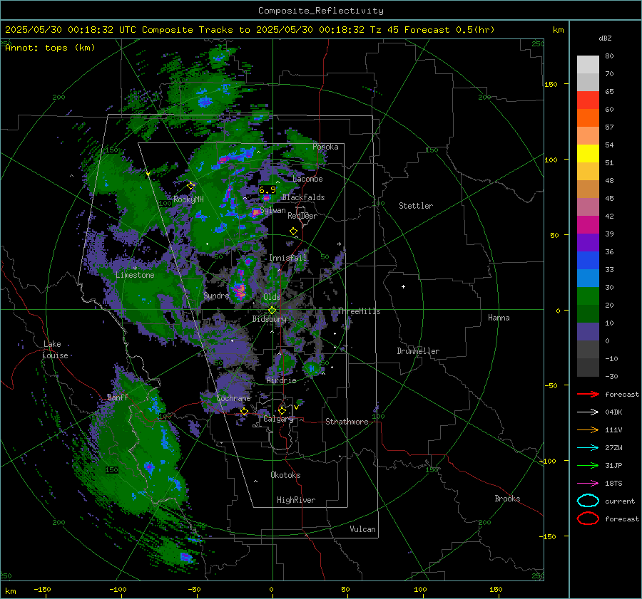Click the 18TS legend text
Screen dimensions: 642x599
pos(613,484)
